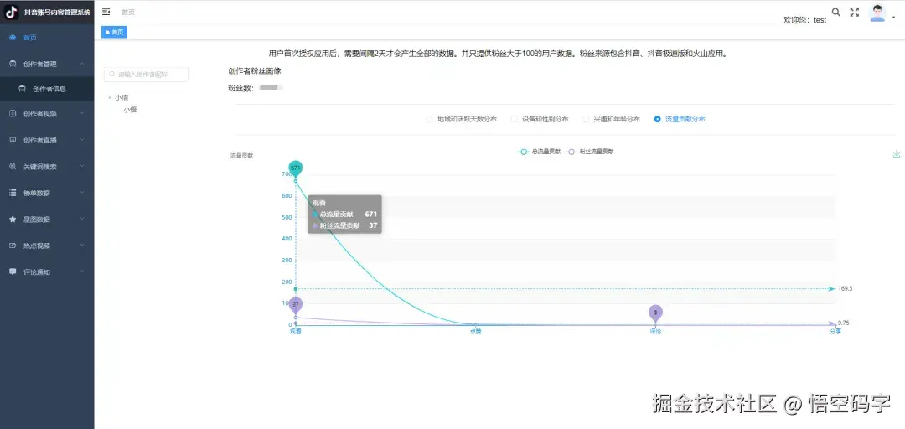Click the user avatar picture
905x429 pixels.
pos(877,13)
